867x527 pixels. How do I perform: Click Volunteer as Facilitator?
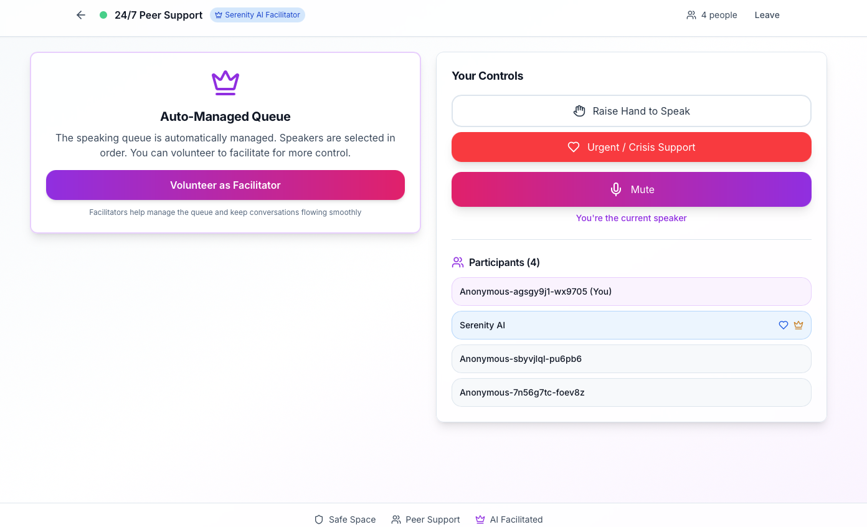(225, 185)
